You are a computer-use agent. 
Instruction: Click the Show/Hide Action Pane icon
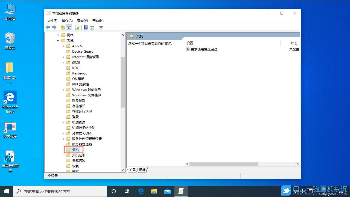92,27
